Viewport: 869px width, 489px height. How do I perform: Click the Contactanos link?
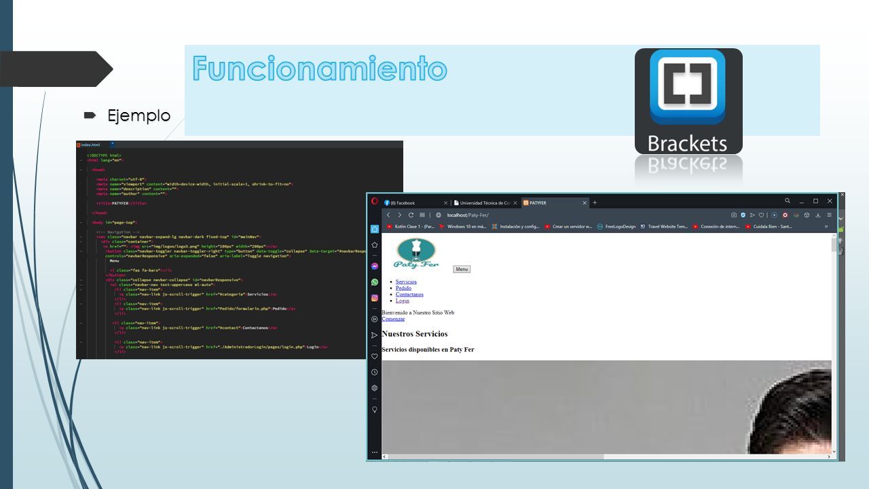[409, 294]
